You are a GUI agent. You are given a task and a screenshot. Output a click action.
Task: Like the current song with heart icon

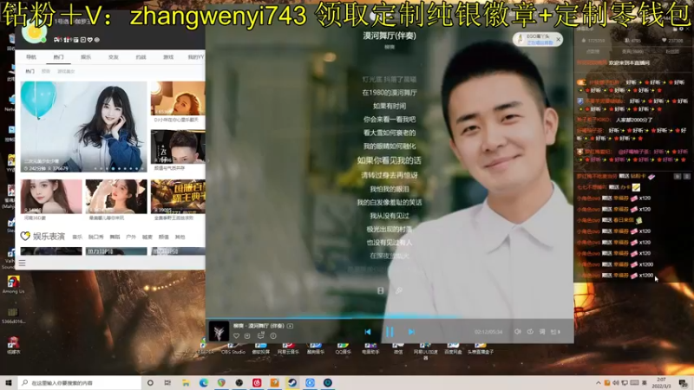[x=236, y=336]
